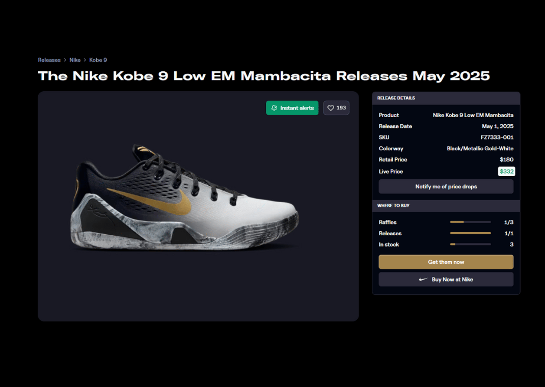This screenshot has height=387, width=545.
Task: Select the Raffles row label
Action: 388,223
